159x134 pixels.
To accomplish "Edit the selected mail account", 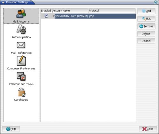I will click(146, 19).
